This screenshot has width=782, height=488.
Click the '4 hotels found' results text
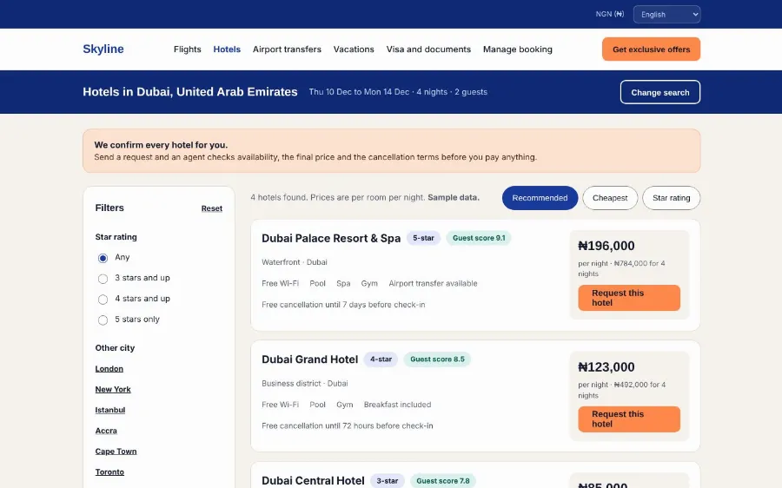pyautogui.click(x=365, y=197)
